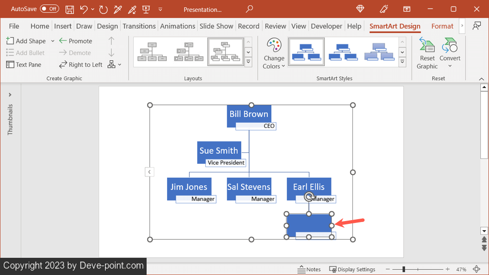
Task: Toggle the Notes pane in status bar
Action: [309, 269]
